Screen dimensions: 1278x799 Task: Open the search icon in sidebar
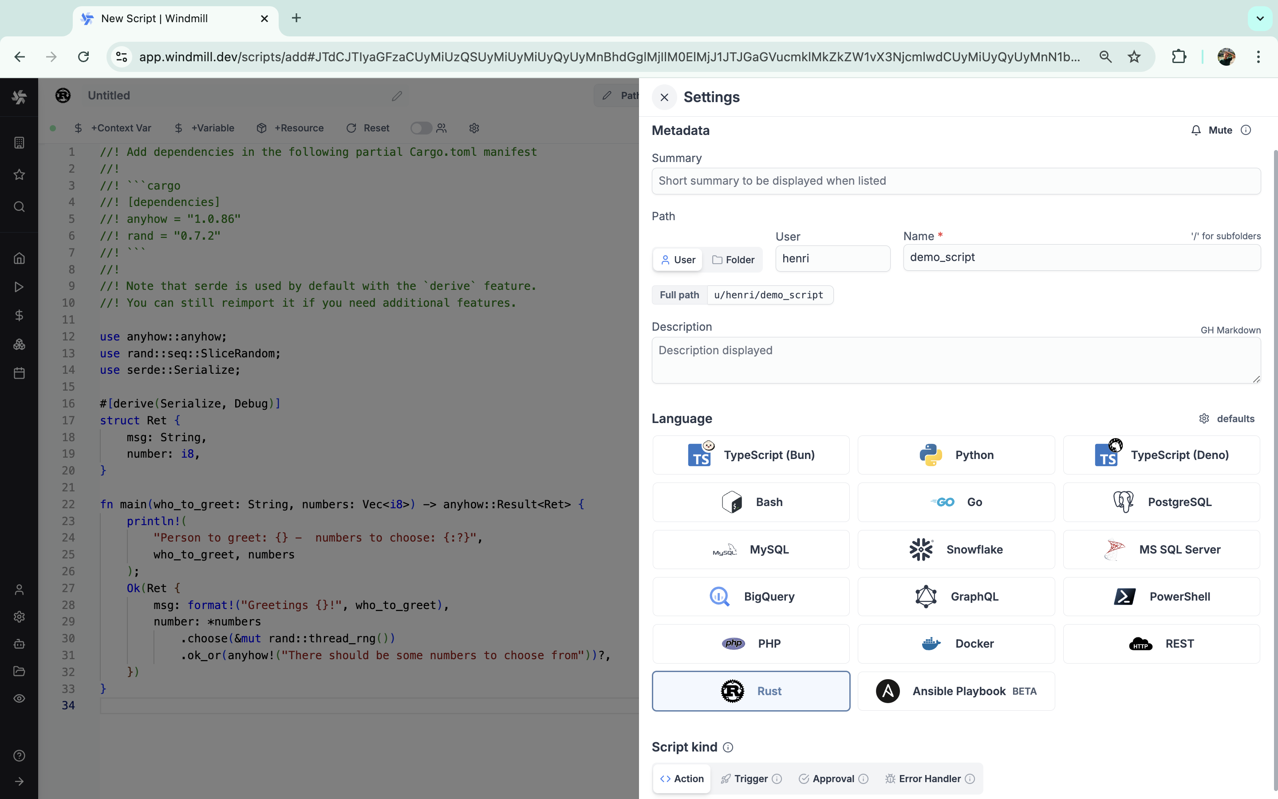click(19, 206)
